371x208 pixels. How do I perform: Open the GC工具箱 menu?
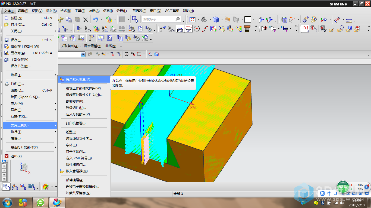172,11
